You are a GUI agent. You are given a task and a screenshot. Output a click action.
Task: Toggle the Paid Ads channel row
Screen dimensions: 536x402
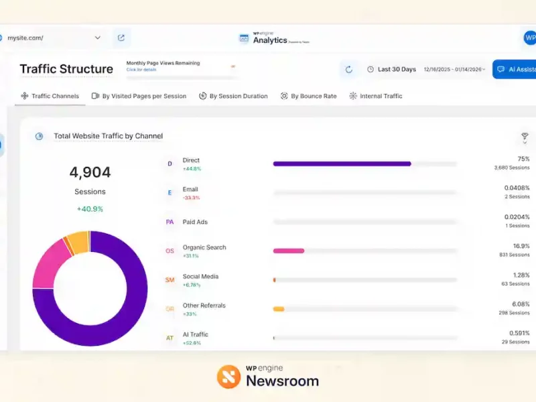pyautogui.click(x=170, y=222)
